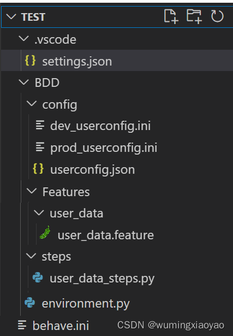Collapse the TEST root folder
233x336 pixels.
point(11,16)
